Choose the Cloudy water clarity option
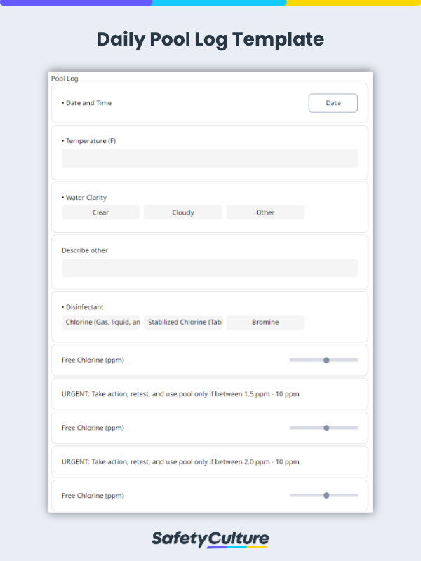421x561 pixels. click(183, 212)
